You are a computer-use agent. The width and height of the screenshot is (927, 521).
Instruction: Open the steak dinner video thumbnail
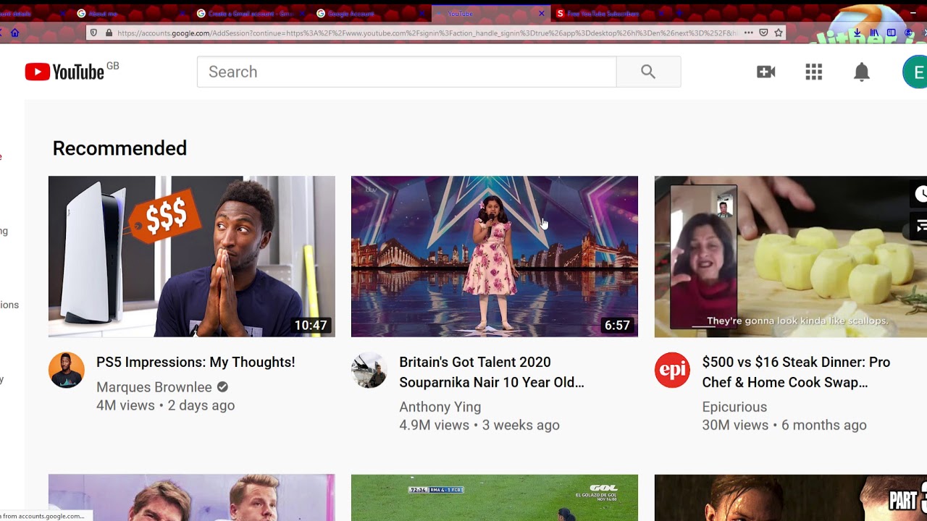coord(790,256)
